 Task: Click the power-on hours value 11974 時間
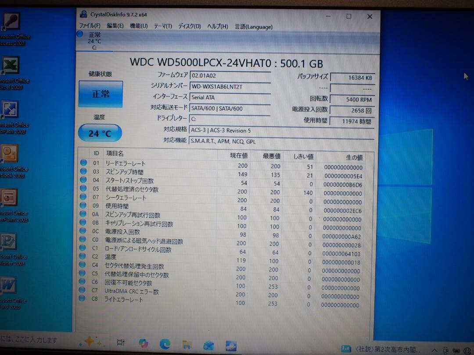tap(352, 121)
